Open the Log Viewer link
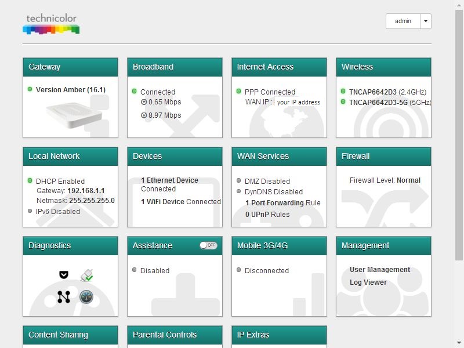This screenshot has height=348, width=464. [x=368, y=282]
